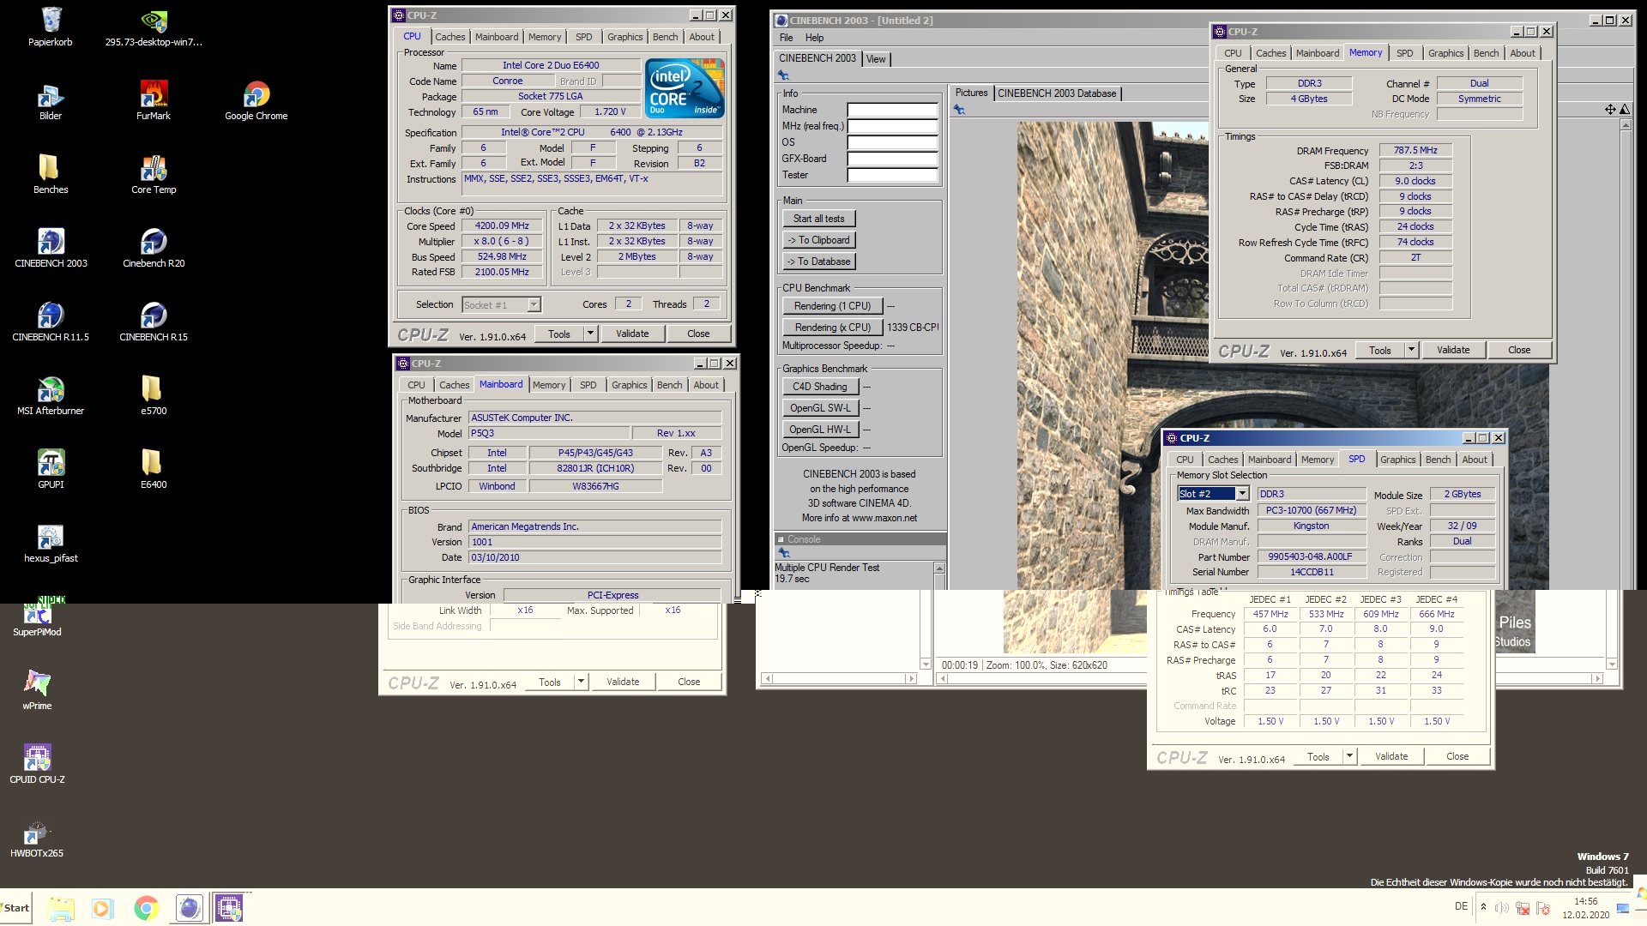Viewport: 1647px width, 926px height.
Task: Open Tools dropdown arrow in CPU-Z Memory window
Action: coord(1411,350)
